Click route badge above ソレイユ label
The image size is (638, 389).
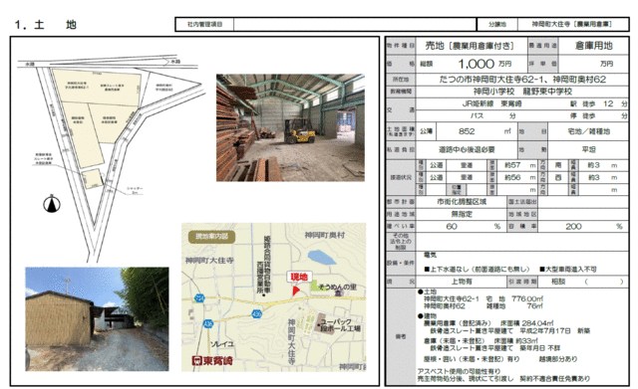[x=208, y=324]
